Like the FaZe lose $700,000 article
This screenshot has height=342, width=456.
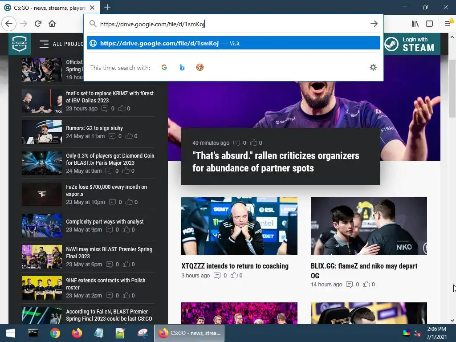pyautogui.click(x=129, y=202)
